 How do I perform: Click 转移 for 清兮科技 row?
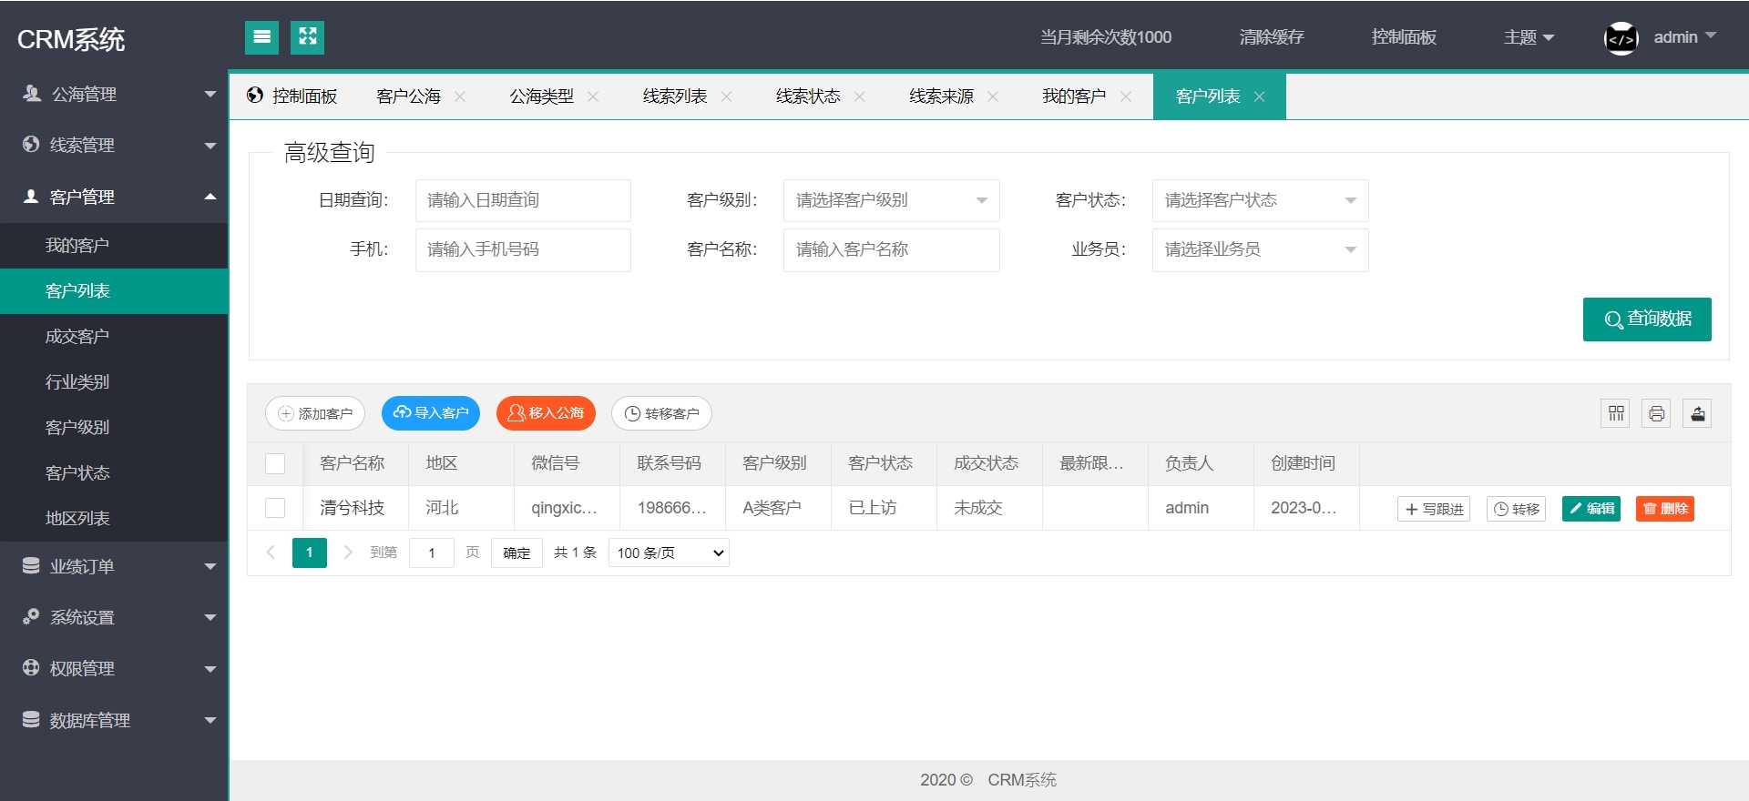[x=1516, y=509]
